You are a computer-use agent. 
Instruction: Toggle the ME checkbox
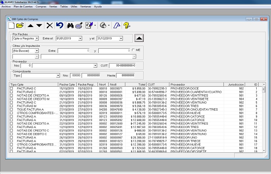[x=133, y=50]
